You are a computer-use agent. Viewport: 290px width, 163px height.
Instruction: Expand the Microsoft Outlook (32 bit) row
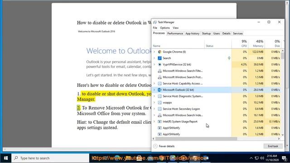[154, 90]
